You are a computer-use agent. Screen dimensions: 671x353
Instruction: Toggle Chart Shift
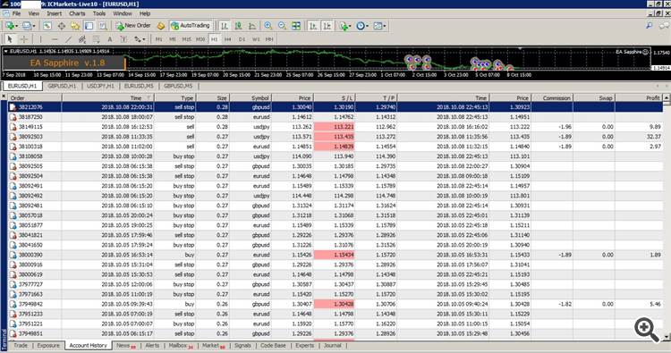pos(327,26)
